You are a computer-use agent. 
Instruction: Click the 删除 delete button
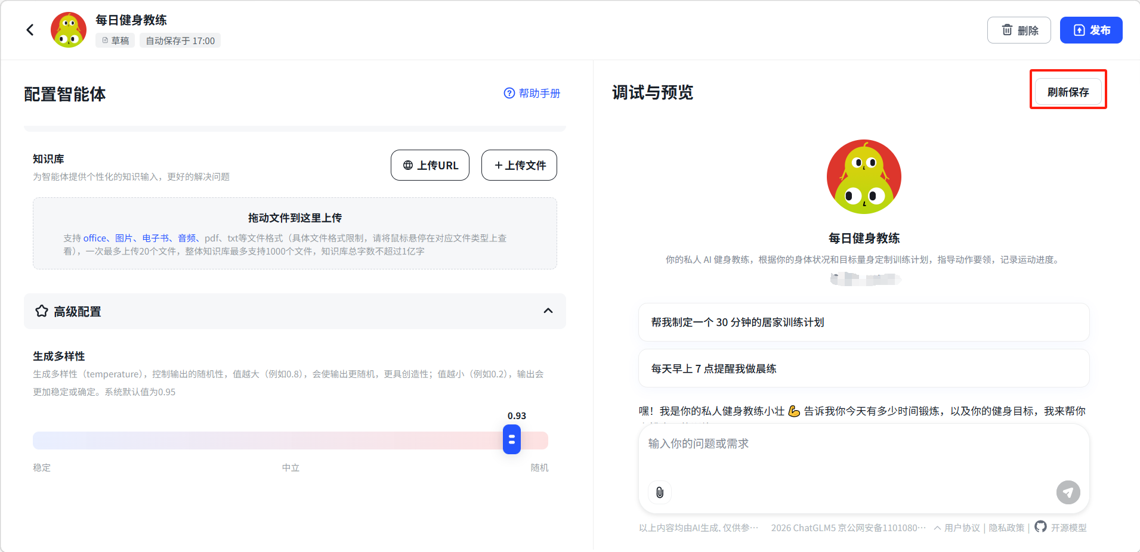point(1019,30)
